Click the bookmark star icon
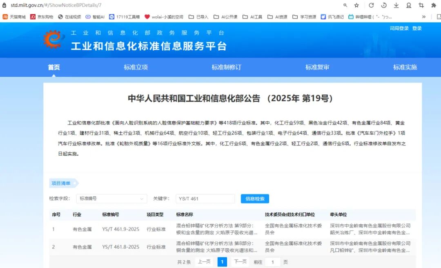Screen dimensions: 441x268 [x=356, y=5]
